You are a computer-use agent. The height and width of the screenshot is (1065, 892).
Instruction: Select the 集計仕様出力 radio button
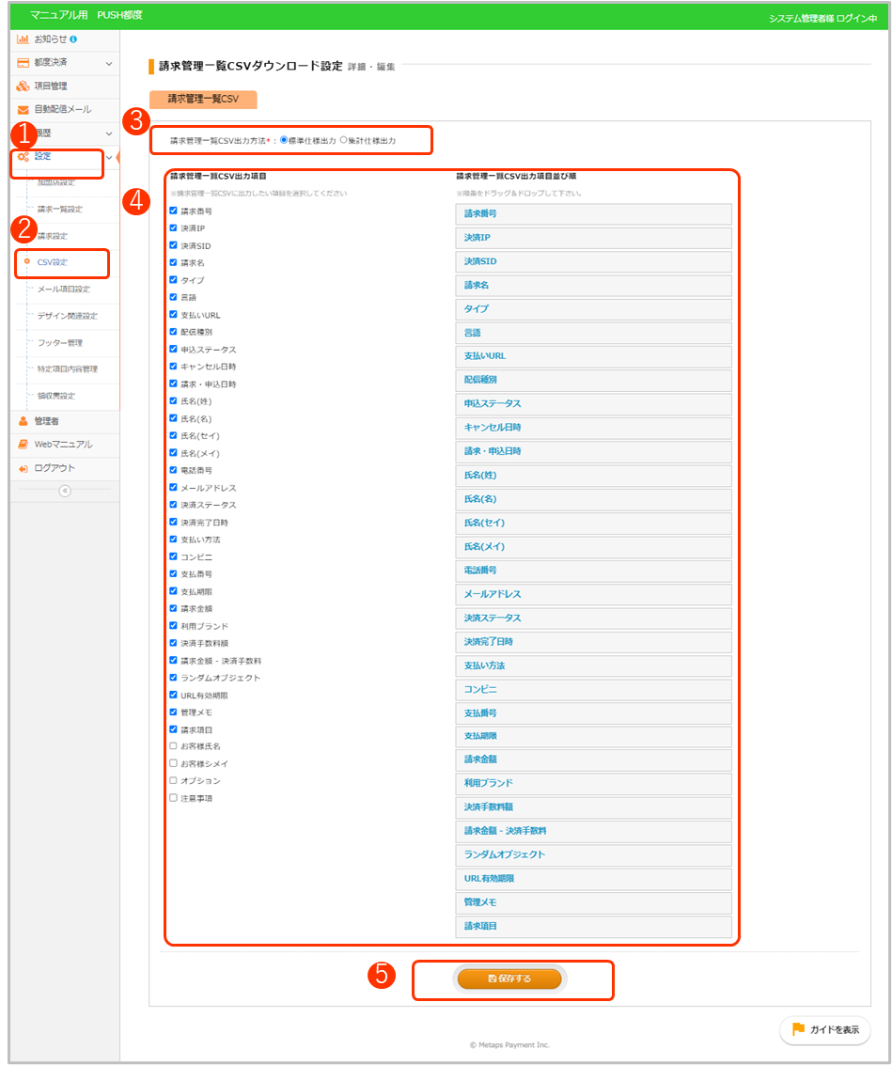pyautogui.click(x=344, y=140)
